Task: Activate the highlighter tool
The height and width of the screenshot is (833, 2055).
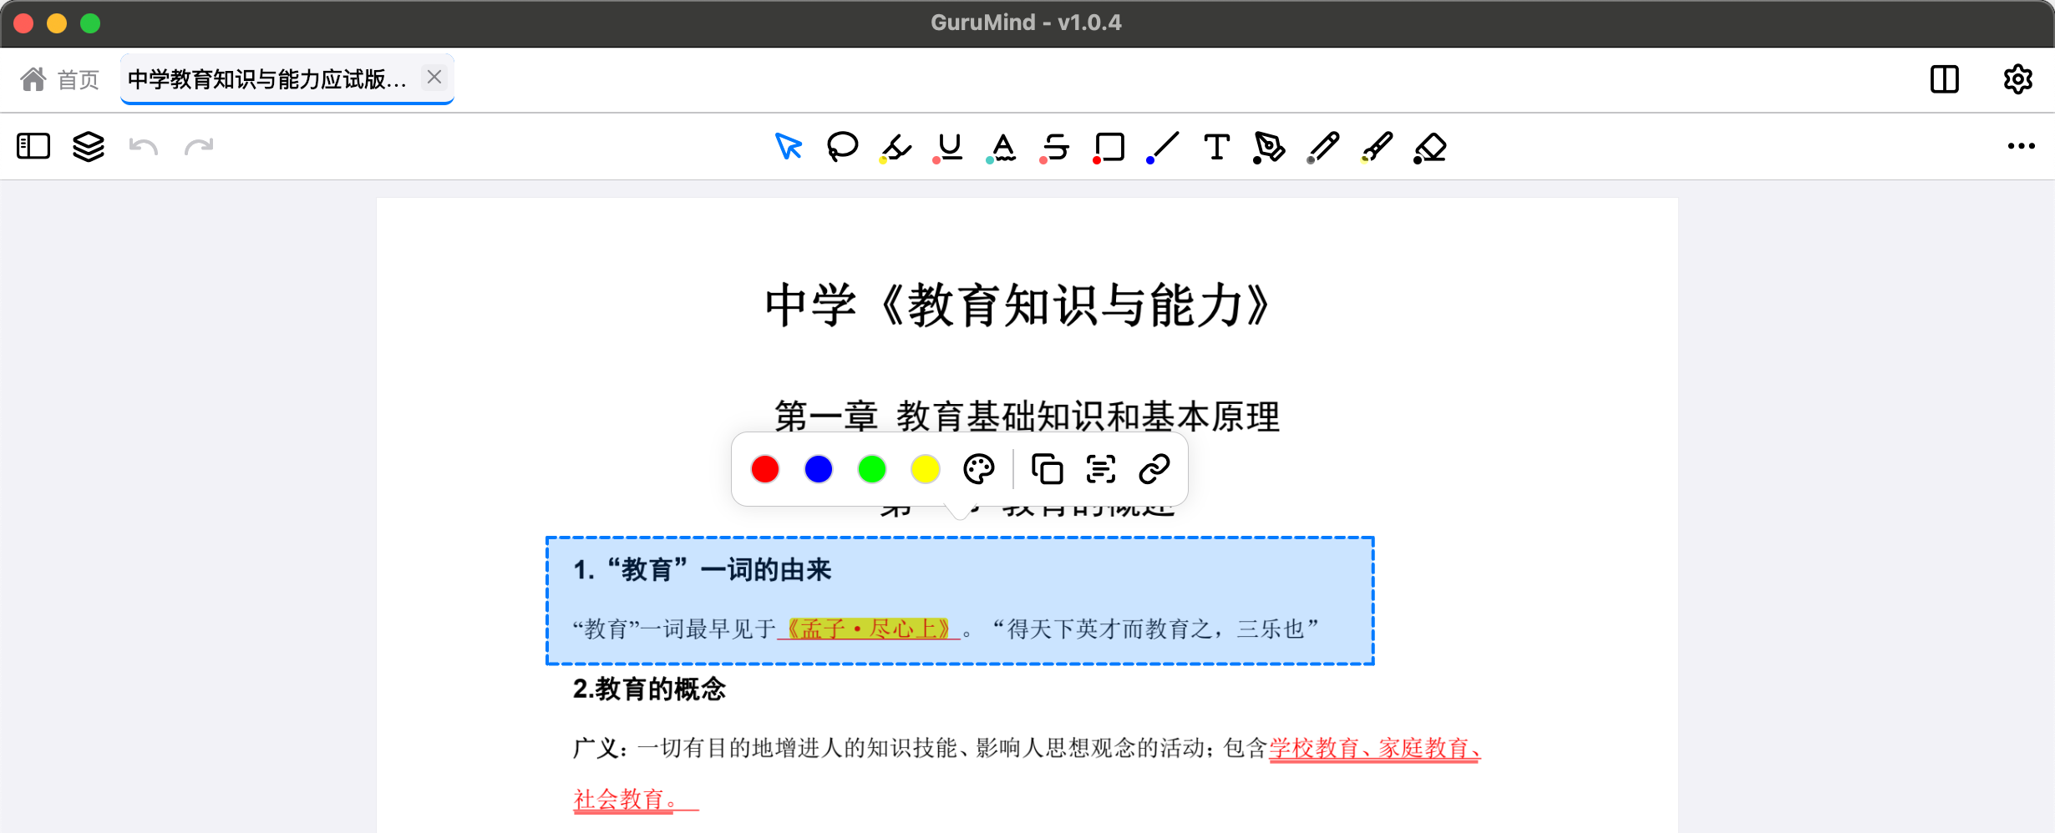Action: click(x=896, y=148)
